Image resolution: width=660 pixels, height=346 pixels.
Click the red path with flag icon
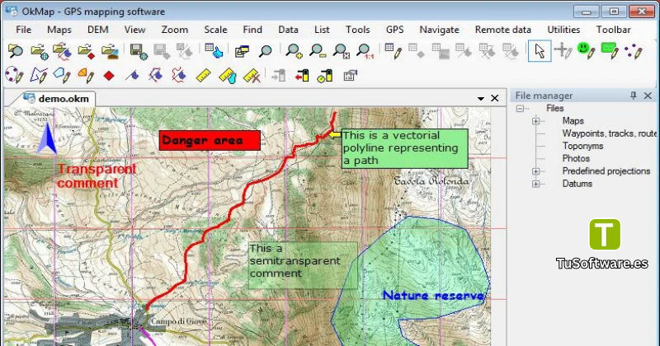179,76
